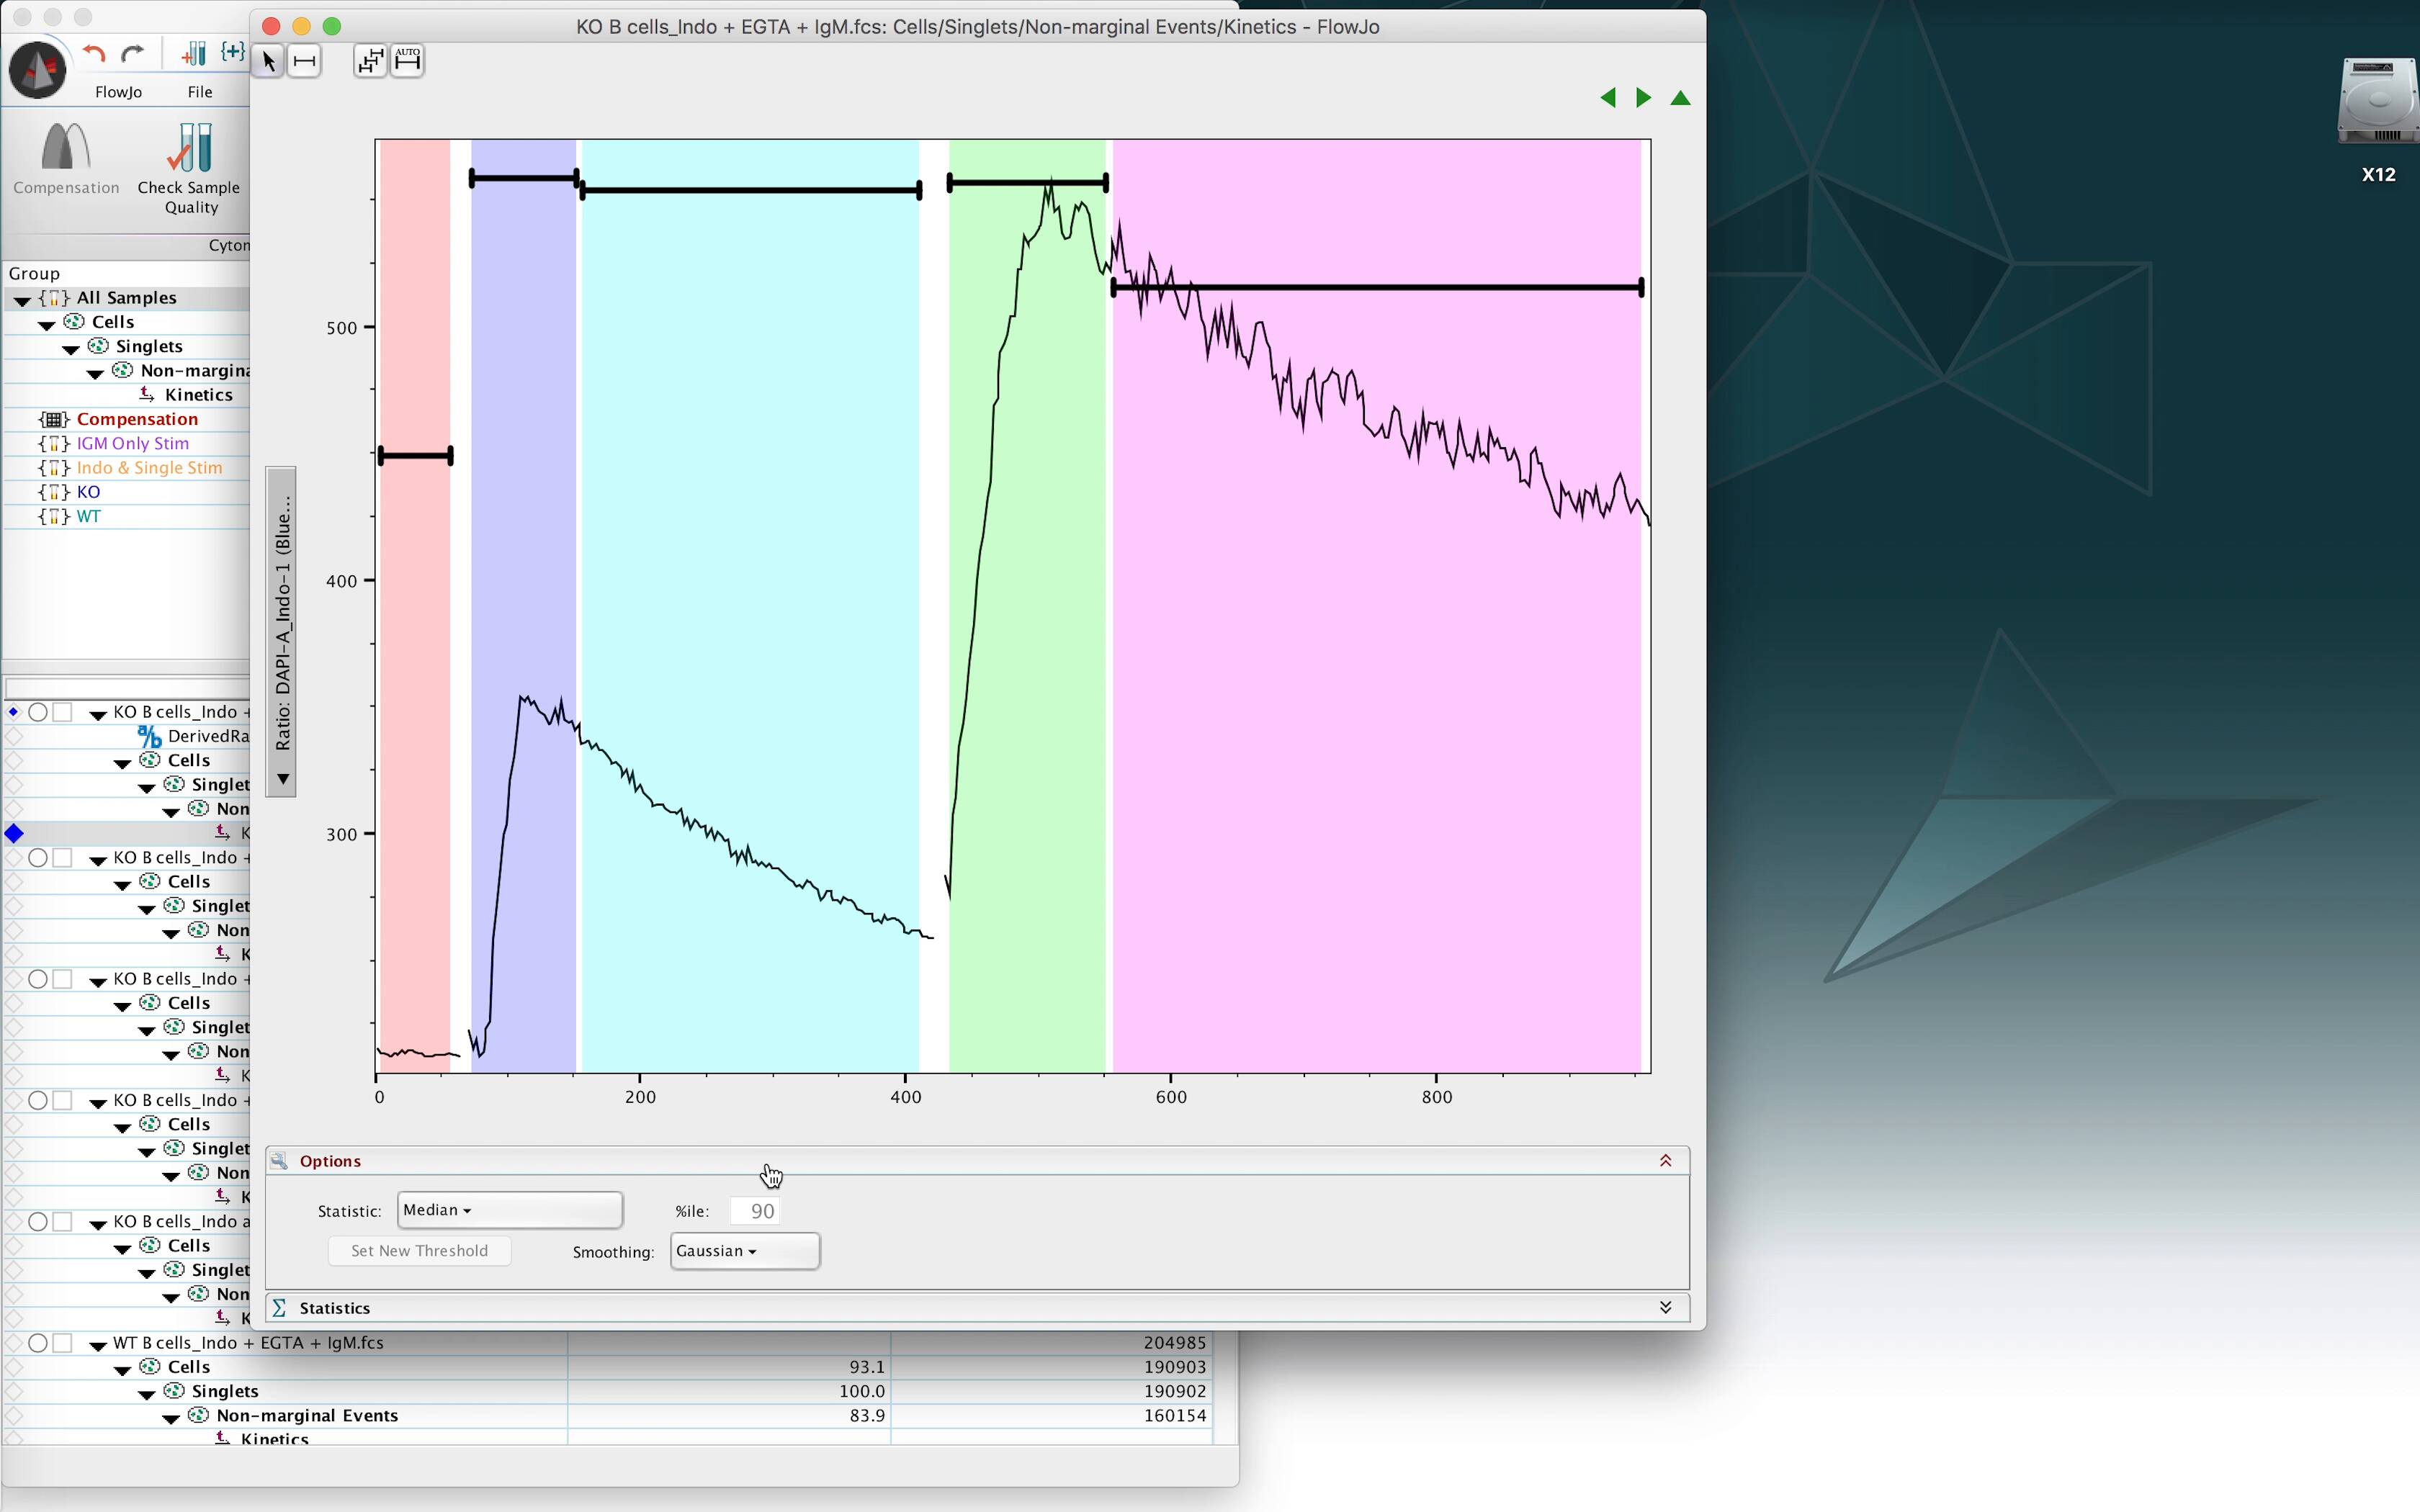The width and height of the screenshot is (2420, 1512).
Task: Toggle circle checkbox on WT B cells row
Action: pos(38,1343)
